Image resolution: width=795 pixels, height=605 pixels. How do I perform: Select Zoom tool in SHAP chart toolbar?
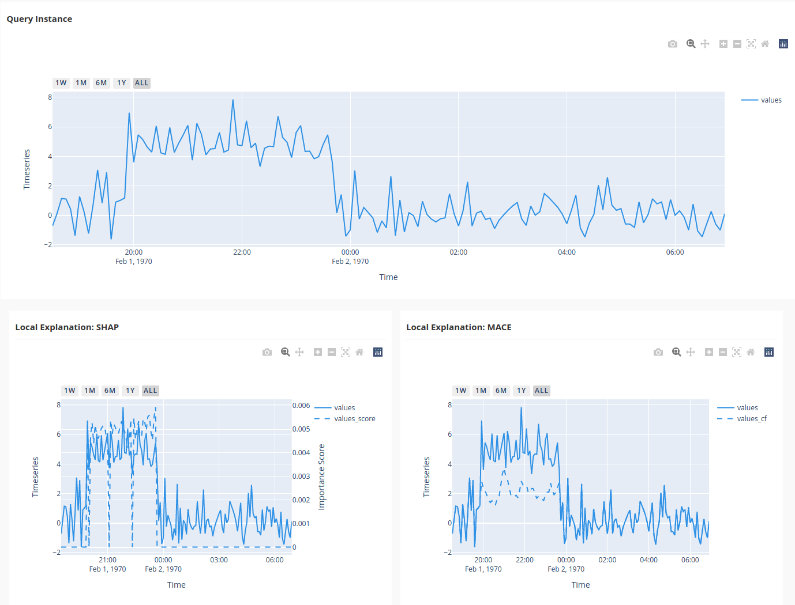click(x=285, y=352)
